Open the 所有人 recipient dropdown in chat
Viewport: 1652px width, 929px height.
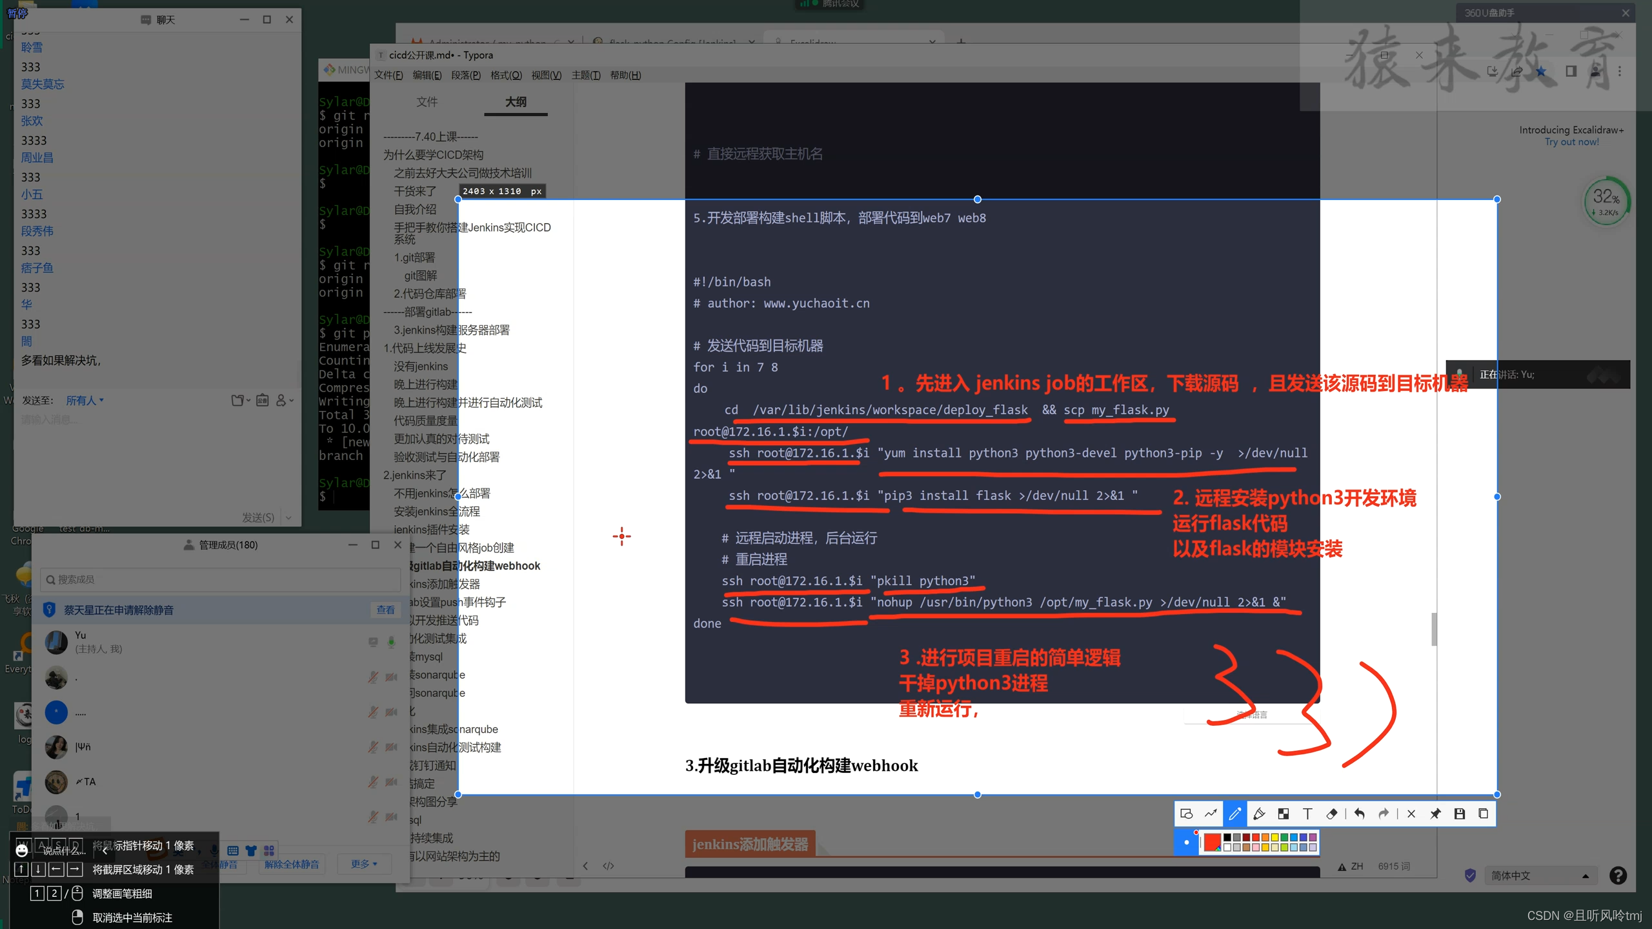[85, 401]
